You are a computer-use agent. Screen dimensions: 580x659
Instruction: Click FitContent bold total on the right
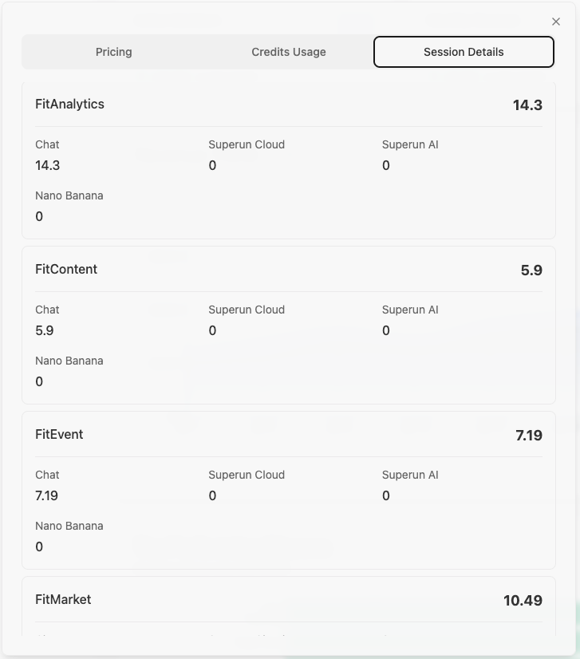[531, 270]
